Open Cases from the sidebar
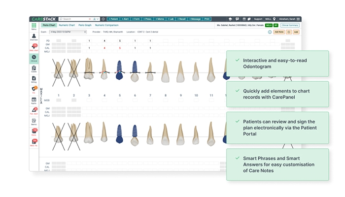 [x=34, y=69]
